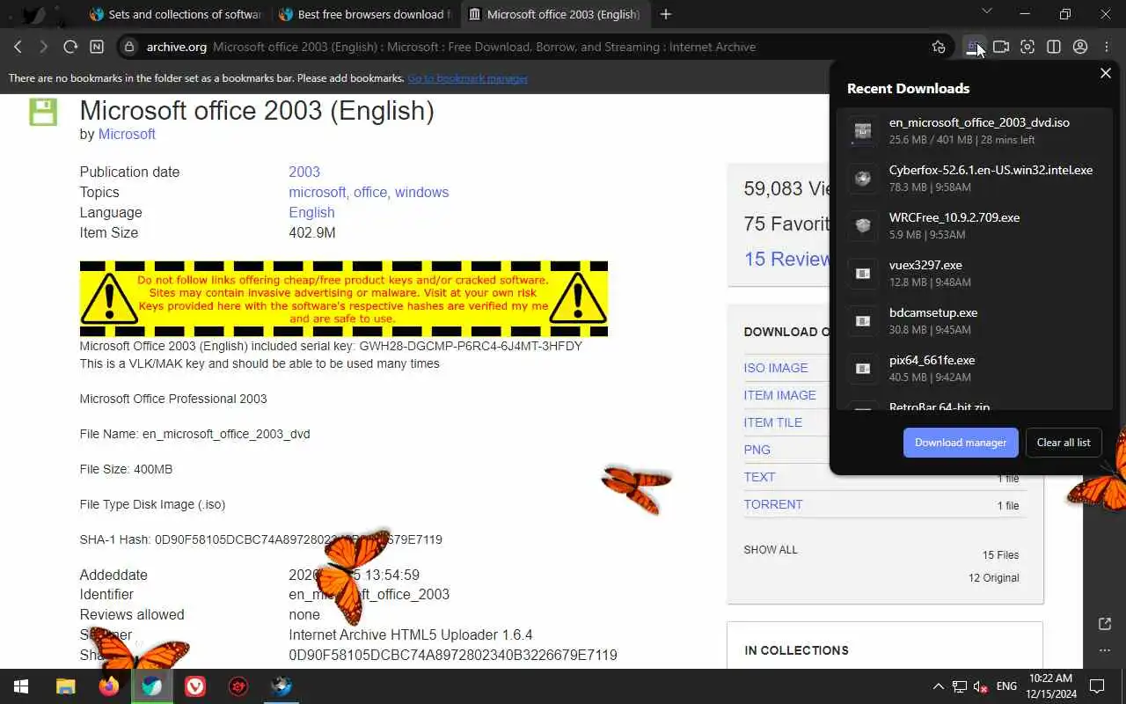
Task: Open bdcamsetup.exe from recent downloads
Action: (x=975, y=320)
